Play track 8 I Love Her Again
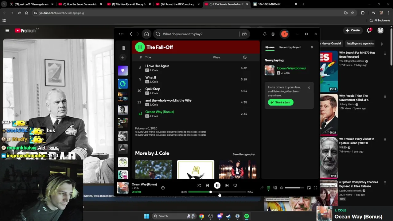The height and width of the screenshot is (221, 393). pyautogui.click(x=196, y=68)
